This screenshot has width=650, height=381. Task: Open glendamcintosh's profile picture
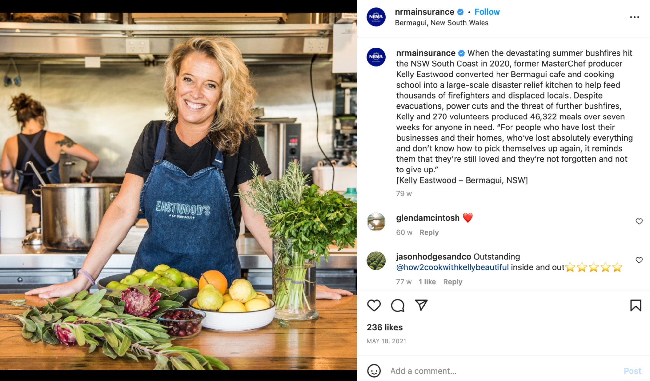point(376,222)
